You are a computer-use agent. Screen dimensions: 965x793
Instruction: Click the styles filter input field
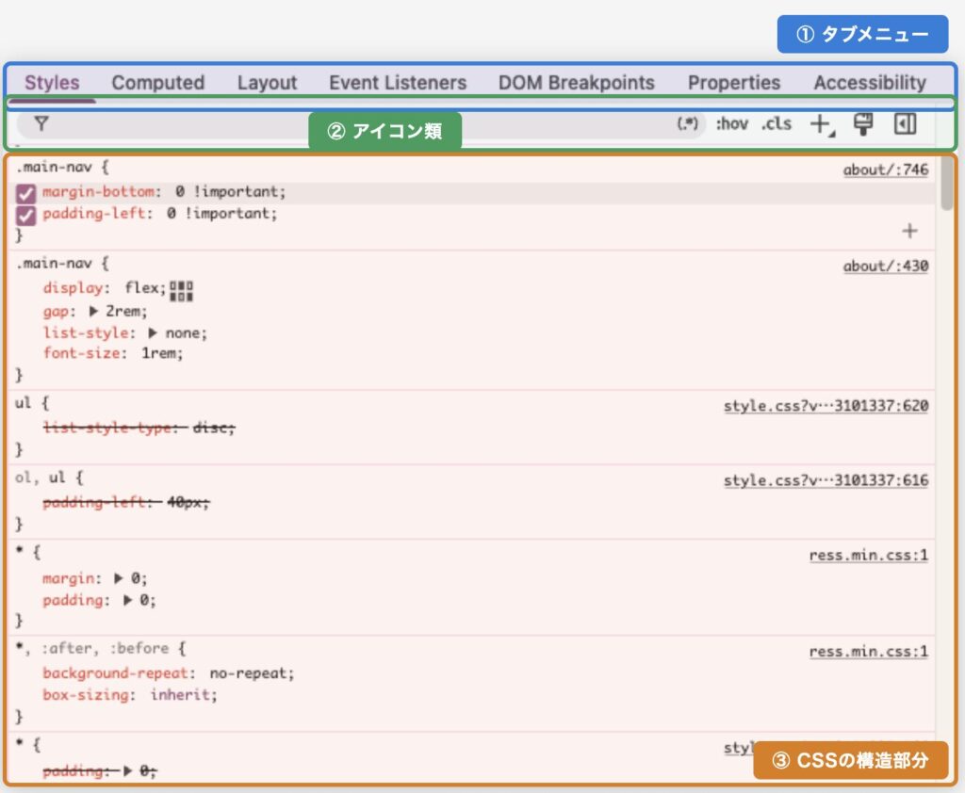[x=360, y=124]
